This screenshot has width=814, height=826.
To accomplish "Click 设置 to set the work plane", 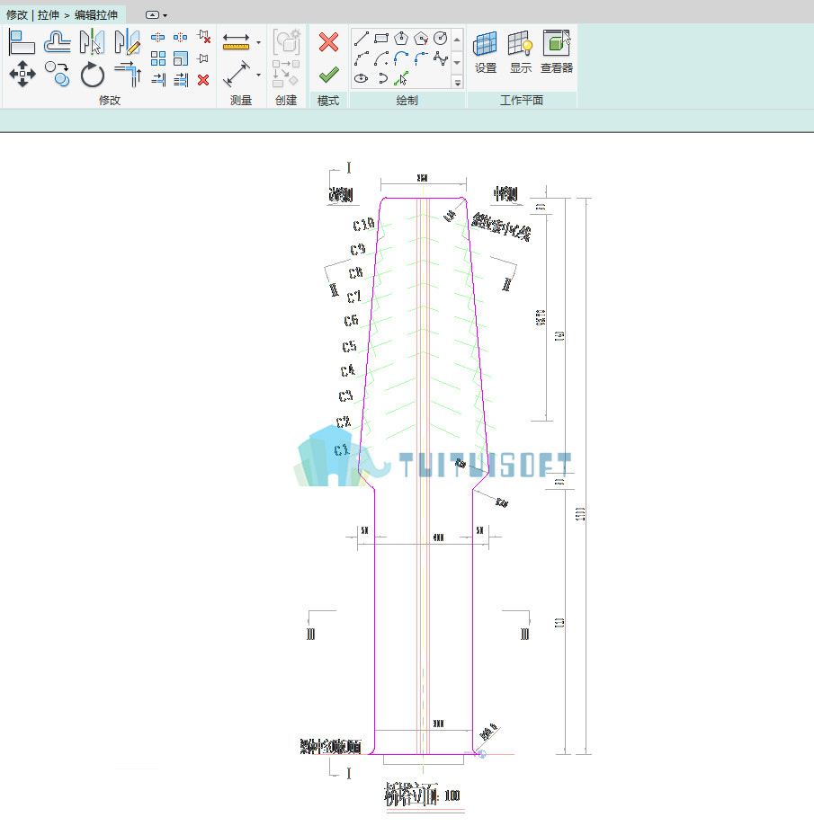I will click(x=486, y=51).
